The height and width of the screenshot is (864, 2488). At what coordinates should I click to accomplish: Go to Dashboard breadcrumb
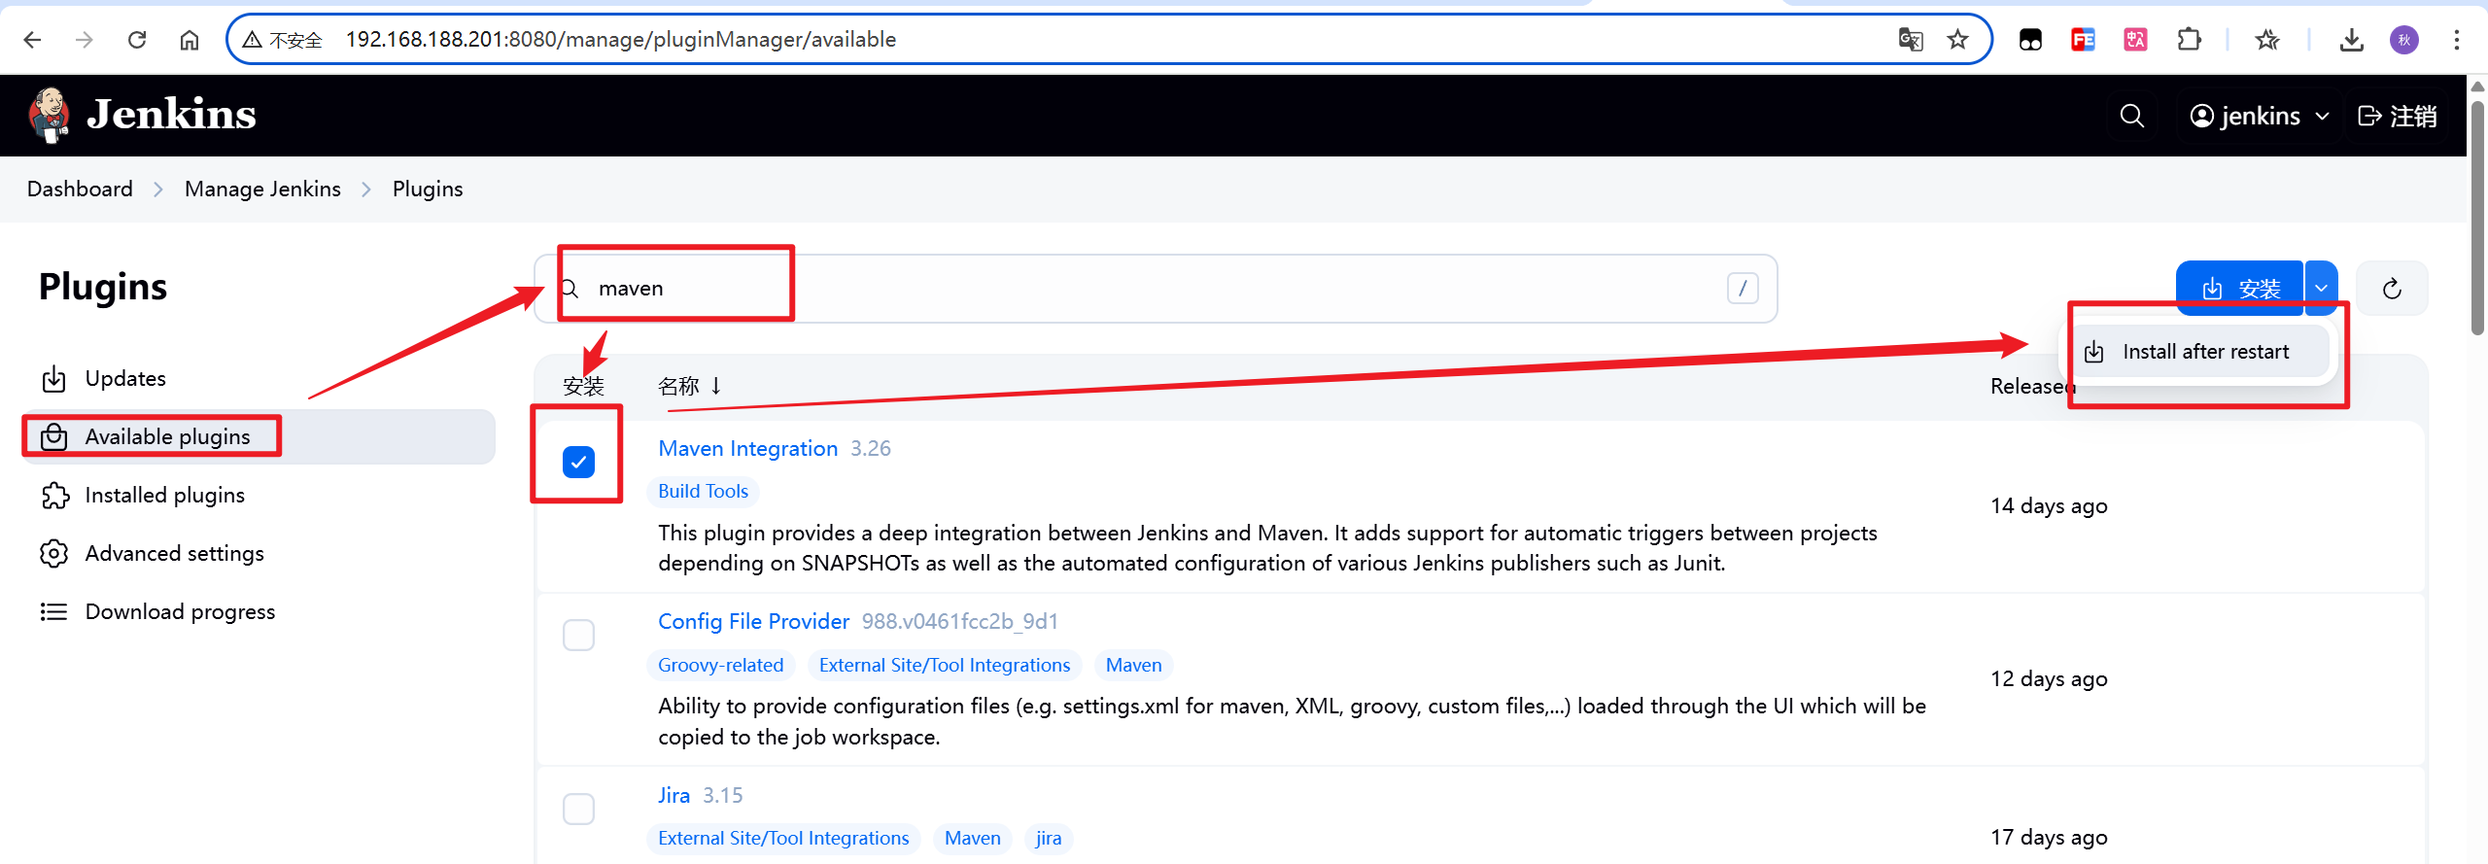[x=80, y=190]
